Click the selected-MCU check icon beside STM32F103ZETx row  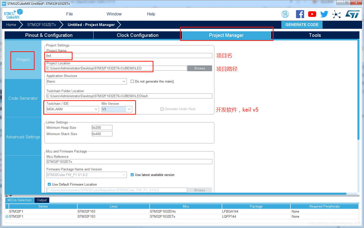click(7, 216)
